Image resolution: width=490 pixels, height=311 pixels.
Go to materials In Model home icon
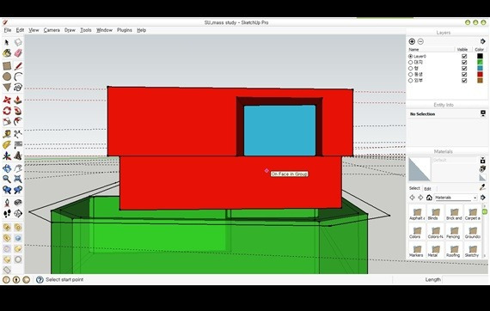(x=429, y=198)
